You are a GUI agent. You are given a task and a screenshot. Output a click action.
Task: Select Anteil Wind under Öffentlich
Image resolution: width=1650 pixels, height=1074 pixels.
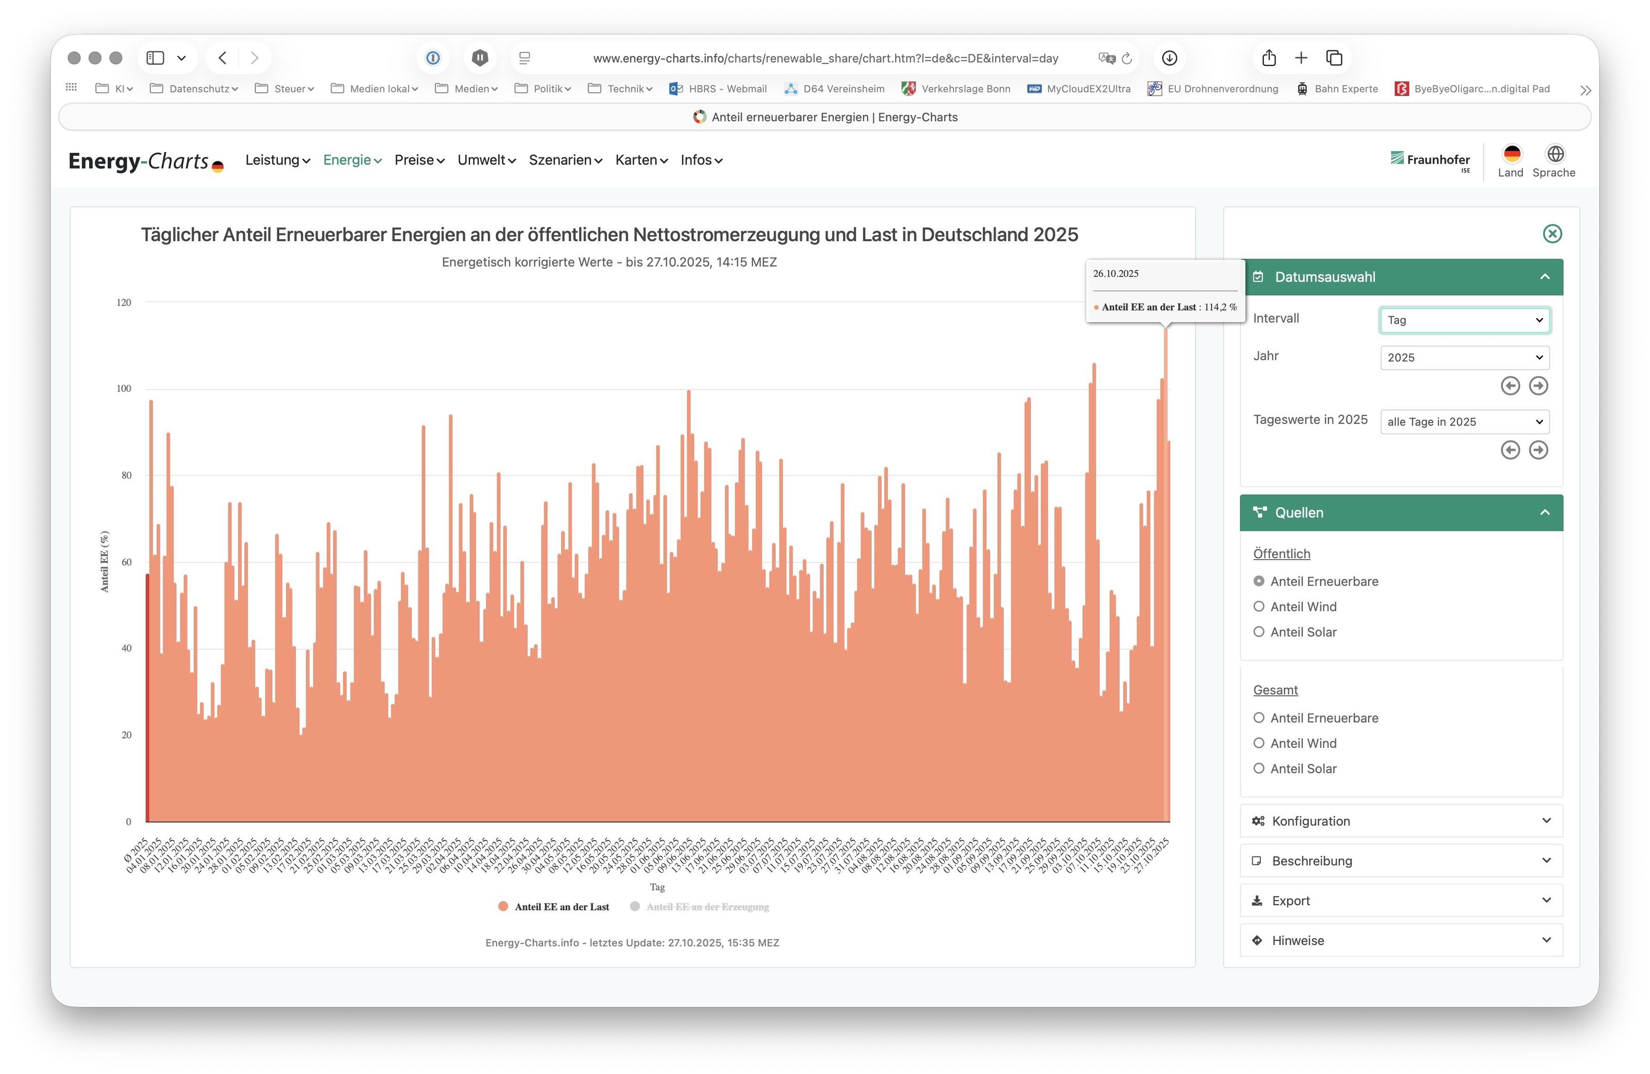tap(1258, 607)
